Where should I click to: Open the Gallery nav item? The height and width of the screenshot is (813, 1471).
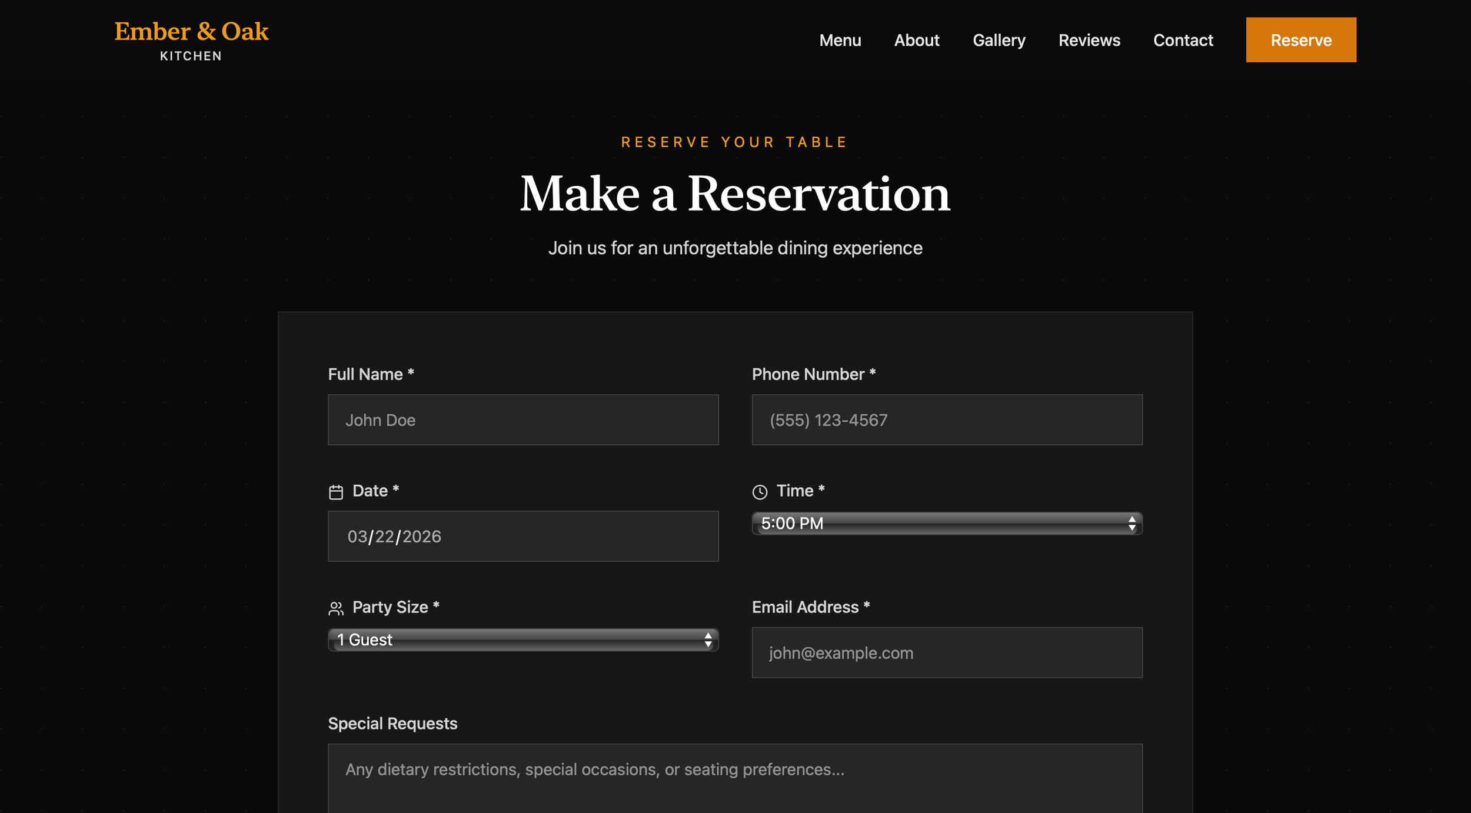click(x=999, y=40)
